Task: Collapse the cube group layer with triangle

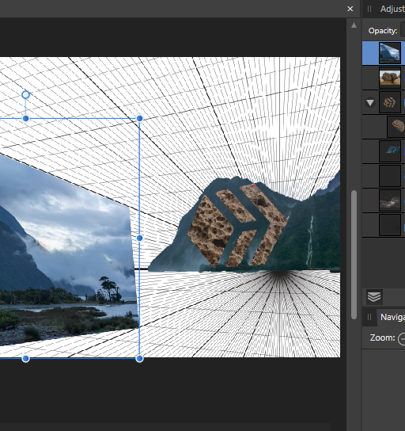Action: coord(370,103)
